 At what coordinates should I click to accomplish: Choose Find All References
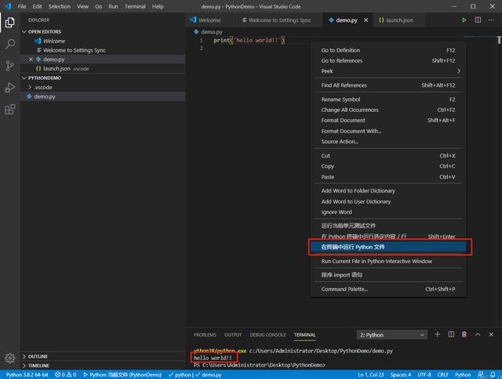point(388,85)
